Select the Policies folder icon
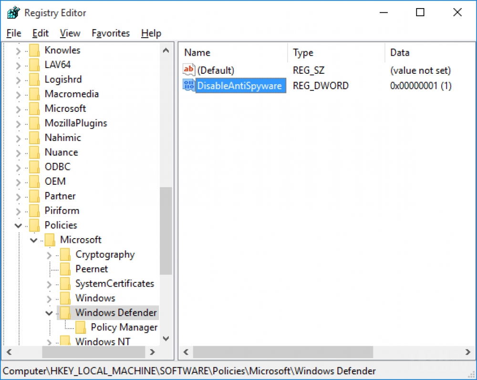 coord(34,225)
